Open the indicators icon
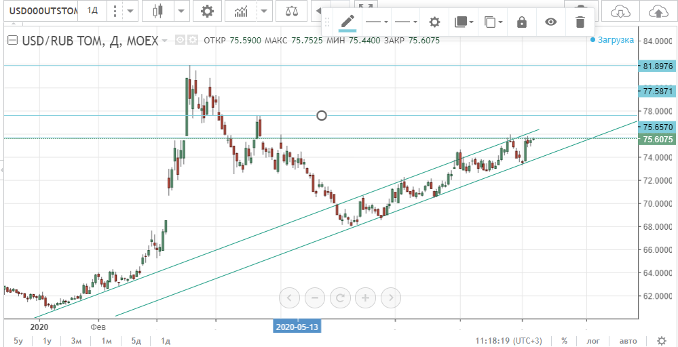Viewport: 678px width, 347px height. coord(241,12)
